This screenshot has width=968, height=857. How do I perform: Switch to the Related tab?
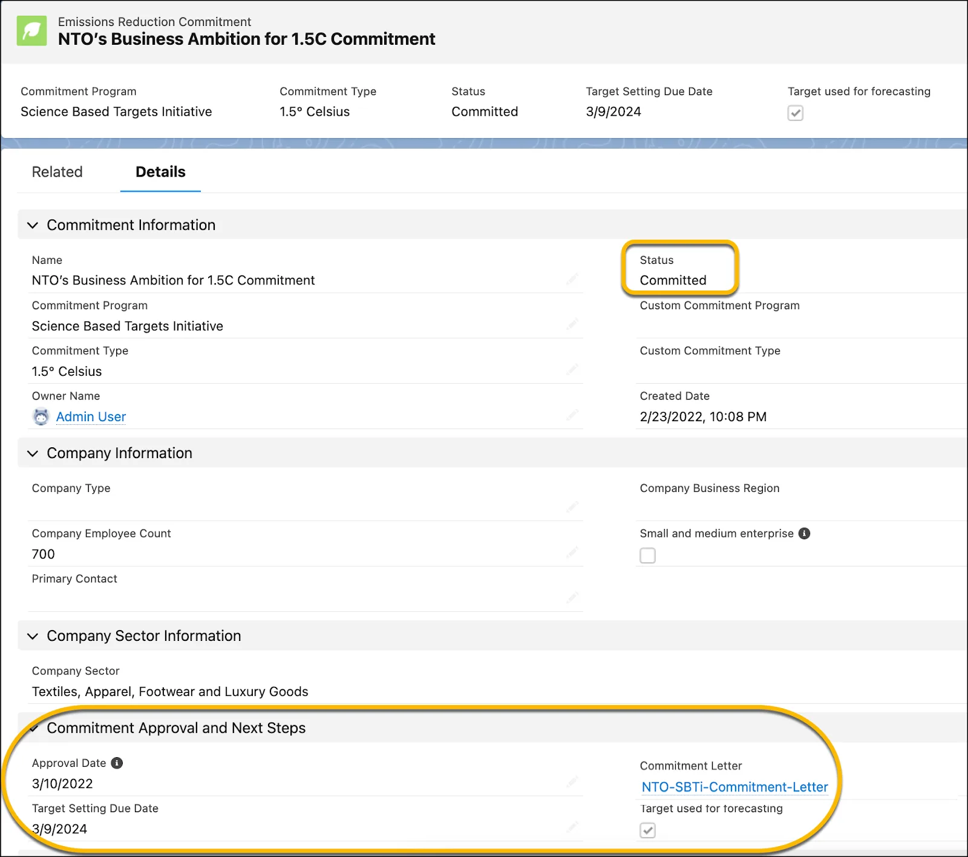[x=57, y=172]
